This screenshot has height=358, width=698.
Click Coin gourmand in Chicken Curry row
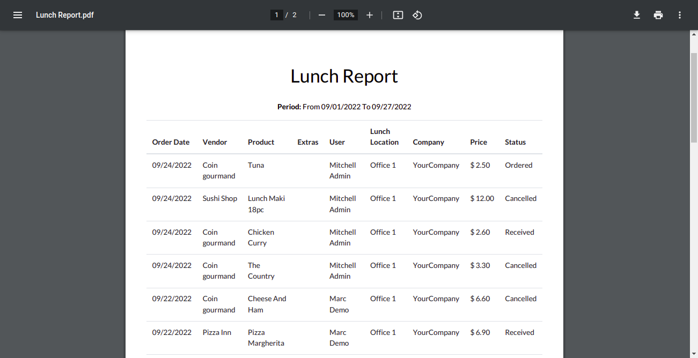pos(219,237)
